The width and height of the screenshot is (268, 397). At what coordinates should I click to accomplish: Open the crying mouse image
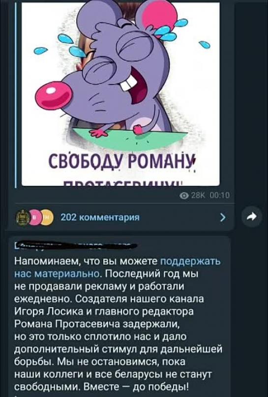pos(120,94)
